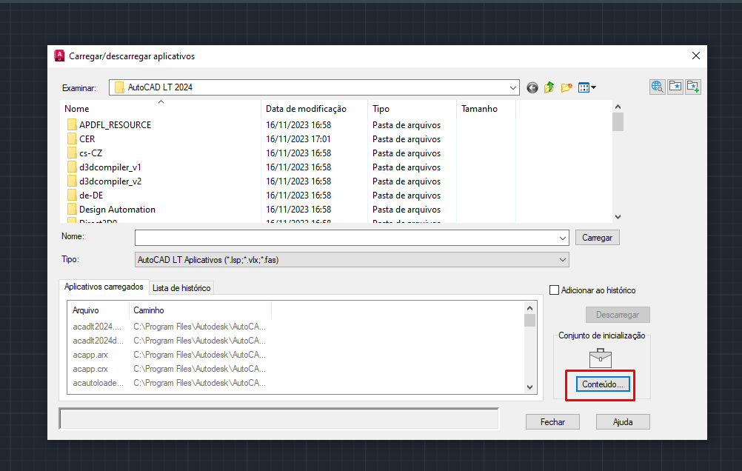Open help with the Ajuda button
This screenshot has height=471, width=742.
[x=623, y=422]
